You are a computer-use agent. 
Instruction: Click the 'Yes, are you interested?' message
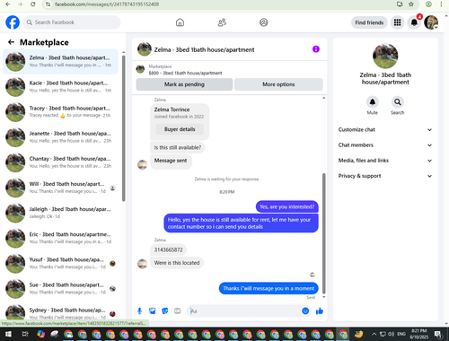click(x=286, y=206)
